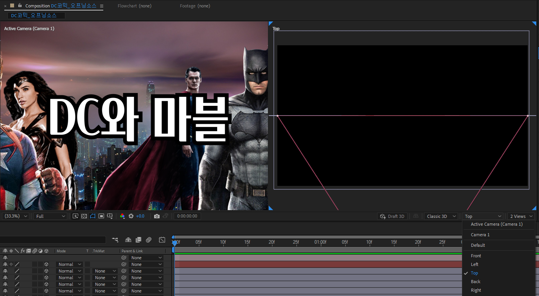Click parent pick whip in the Mode-less layer row
Image resolution: width=539 pixels, height=296 pixels.
coord(124,258)
